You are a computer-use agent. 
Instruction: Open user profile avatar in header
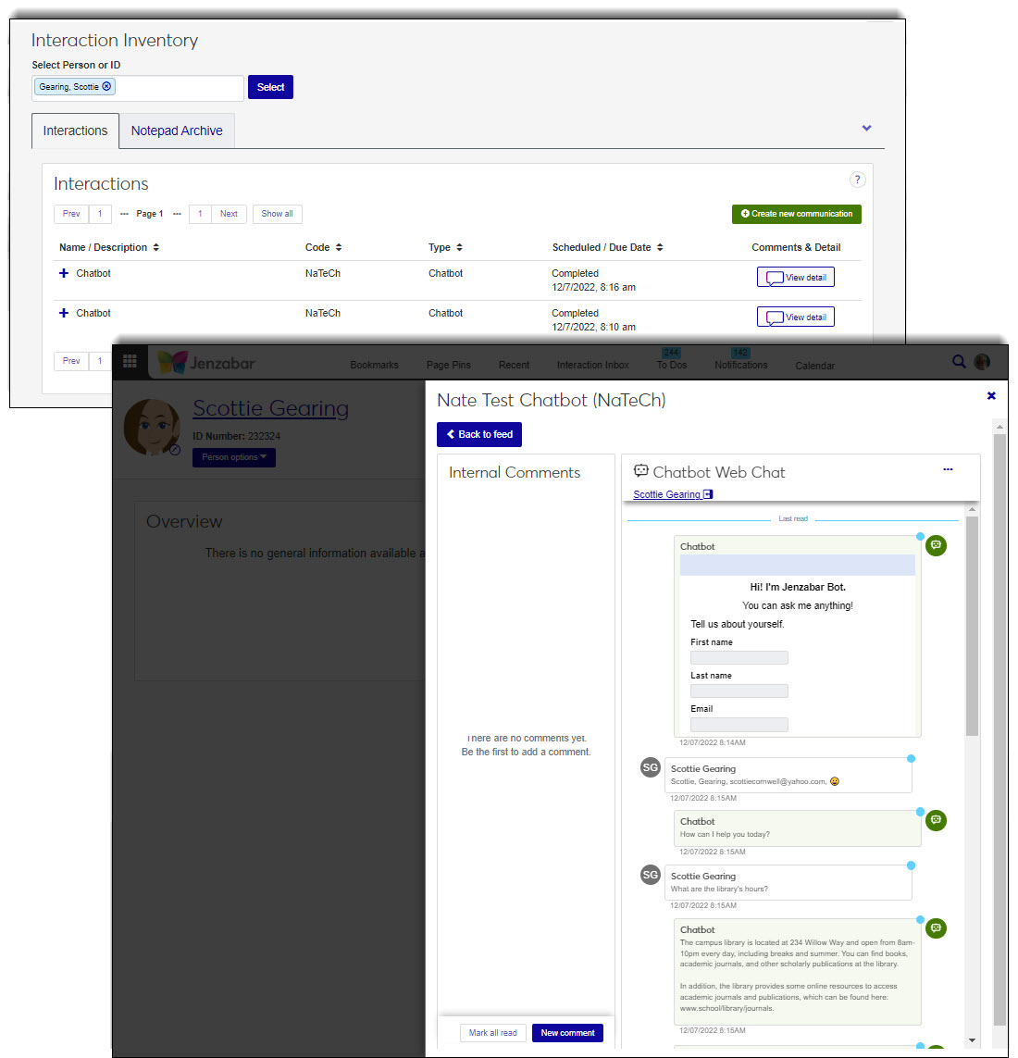982,362
